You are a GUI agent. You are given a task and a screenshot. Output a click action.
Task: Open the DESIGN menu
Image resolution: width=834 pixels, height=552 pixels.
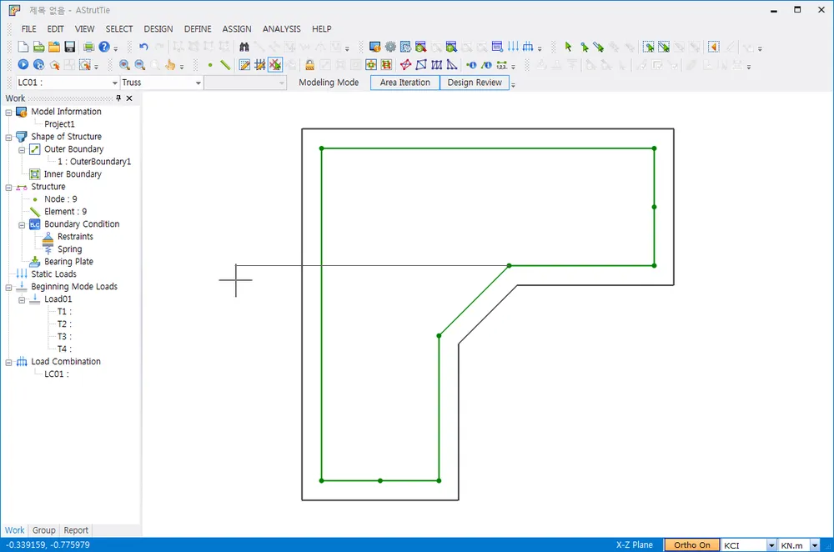click(x=158, y=28)
